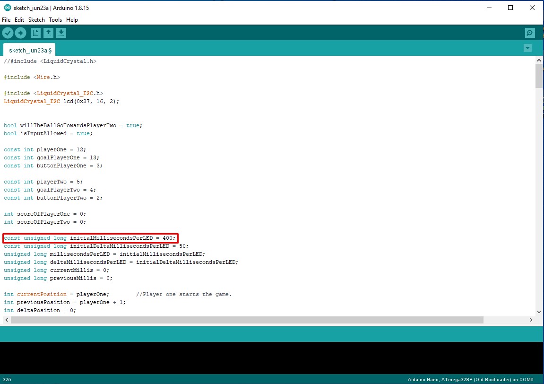
Task: Click the Arduino logo in title bar
Action: tap(7, 8)
